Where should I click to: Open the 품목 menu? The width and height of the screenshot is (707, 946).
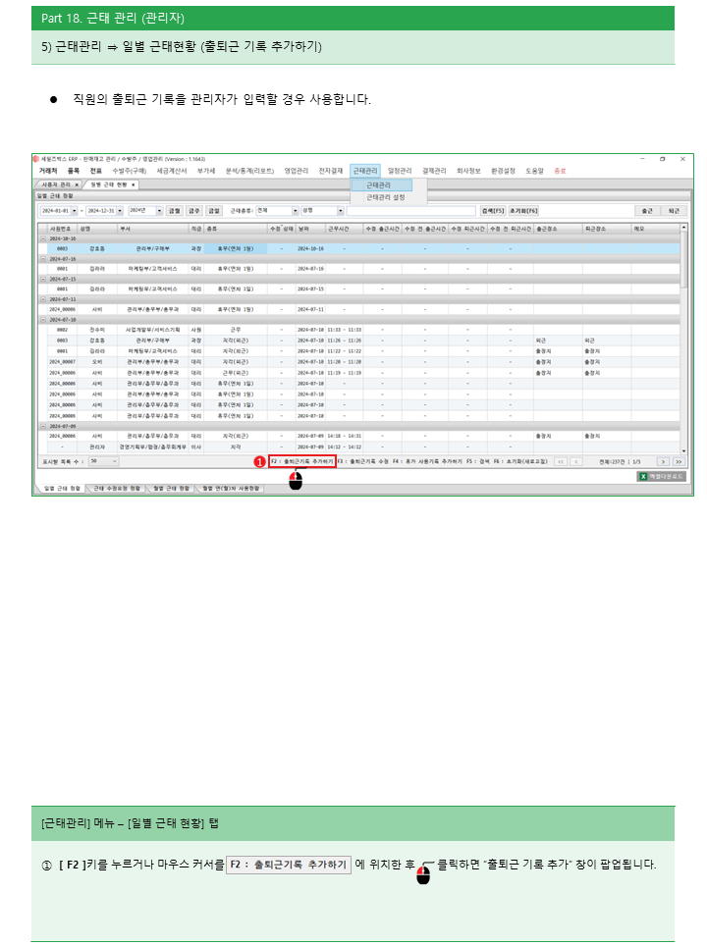tap(73, 171)
